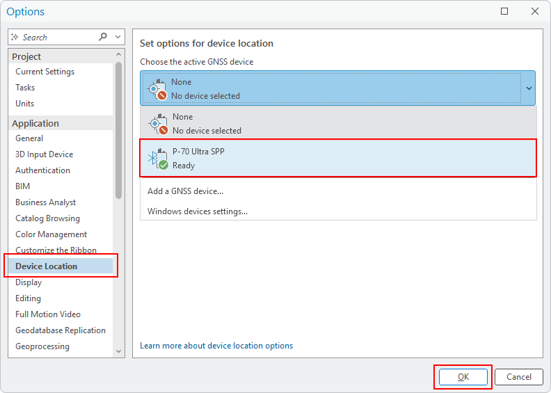
Task: Open the search options dropdown chevron
Action: click(118, 37)
